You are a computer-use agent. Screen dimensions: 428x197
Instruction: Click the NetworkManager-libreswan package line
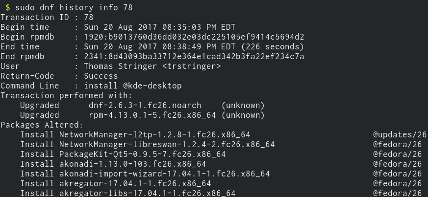pyautogui.click(x=147, y=144)
